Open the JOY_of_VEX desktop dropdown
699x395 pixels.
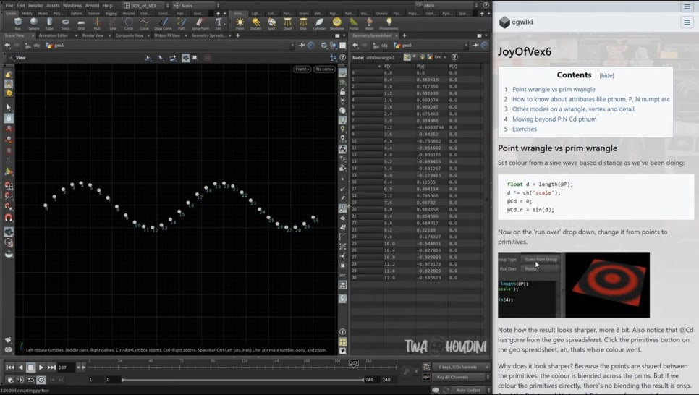(146, 5)
